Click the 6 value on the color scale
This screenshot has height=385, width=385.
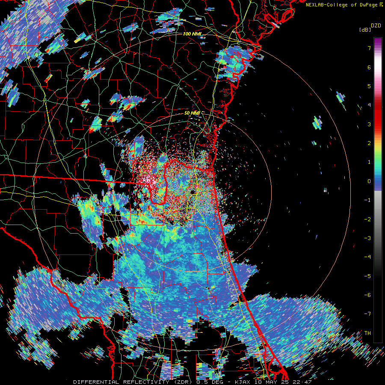pos(369,67)
